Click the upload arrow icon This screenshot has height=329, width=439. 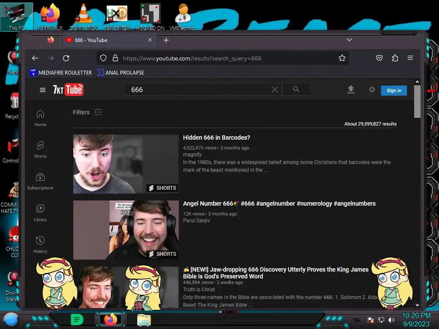pyautogui.click(x=351, y=90)
